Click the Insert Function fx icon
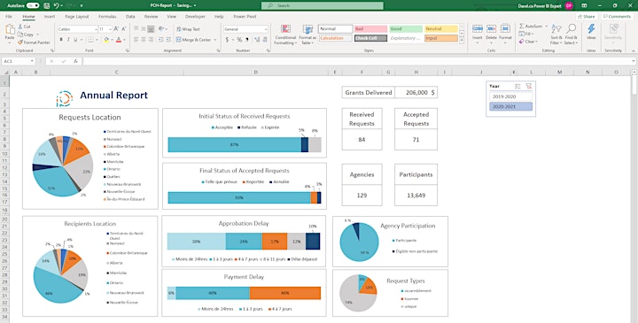Viewport: 638px width, 323px height. point(75,61)
